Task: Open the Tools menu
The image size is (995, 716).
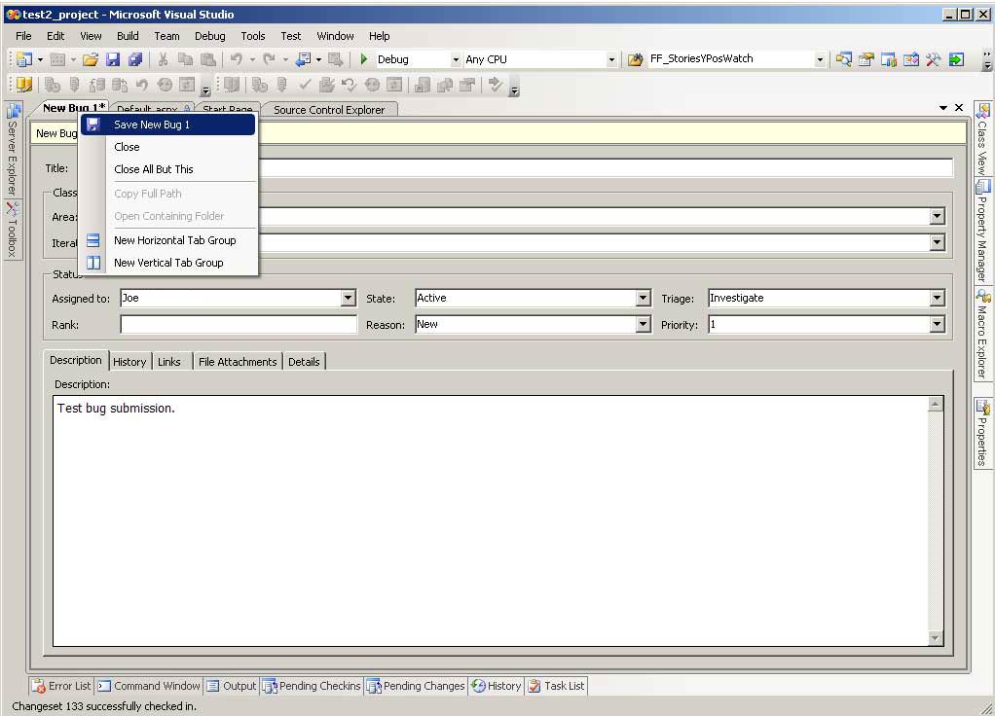Action: (252, 36)
